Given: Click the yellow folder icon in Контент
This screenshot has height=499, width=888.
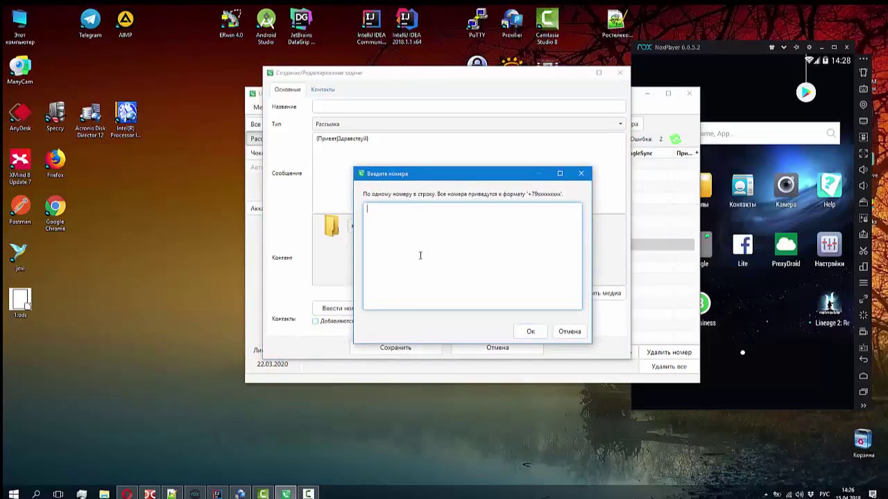Looking at the screenshot, I should pyautogui.click(x=332, y=226).
